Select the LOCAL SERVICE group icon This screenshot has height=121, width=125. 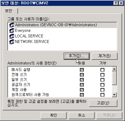point(12,36)
